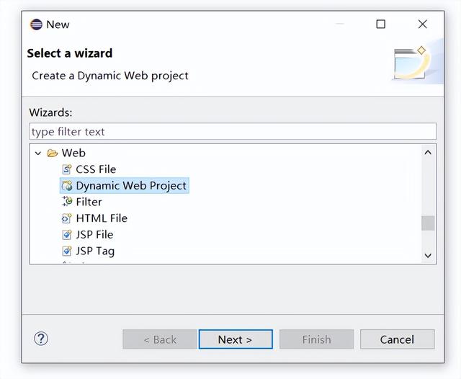Click the HTML File icon
The image size is (461, 379).
(x=67, y=218)
